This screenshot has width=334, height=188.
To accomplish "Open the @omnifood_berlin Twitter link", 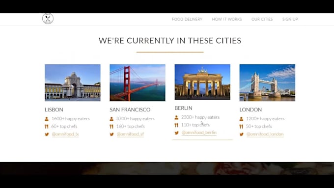I will point(199,133).
